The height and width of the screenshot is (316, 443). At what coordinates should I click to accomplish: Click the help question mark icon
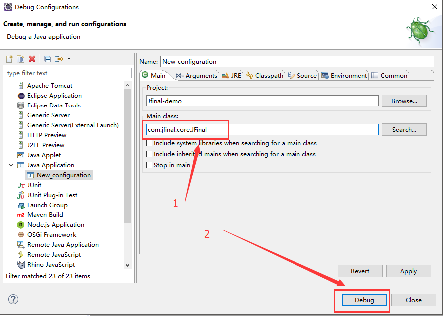13,299
